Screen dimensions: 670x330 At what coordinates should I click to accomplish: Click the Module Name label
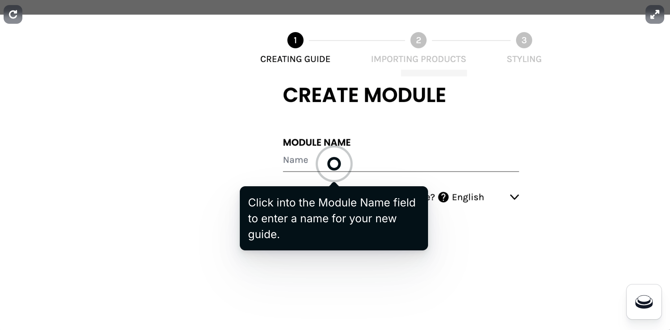coord(317,143)
